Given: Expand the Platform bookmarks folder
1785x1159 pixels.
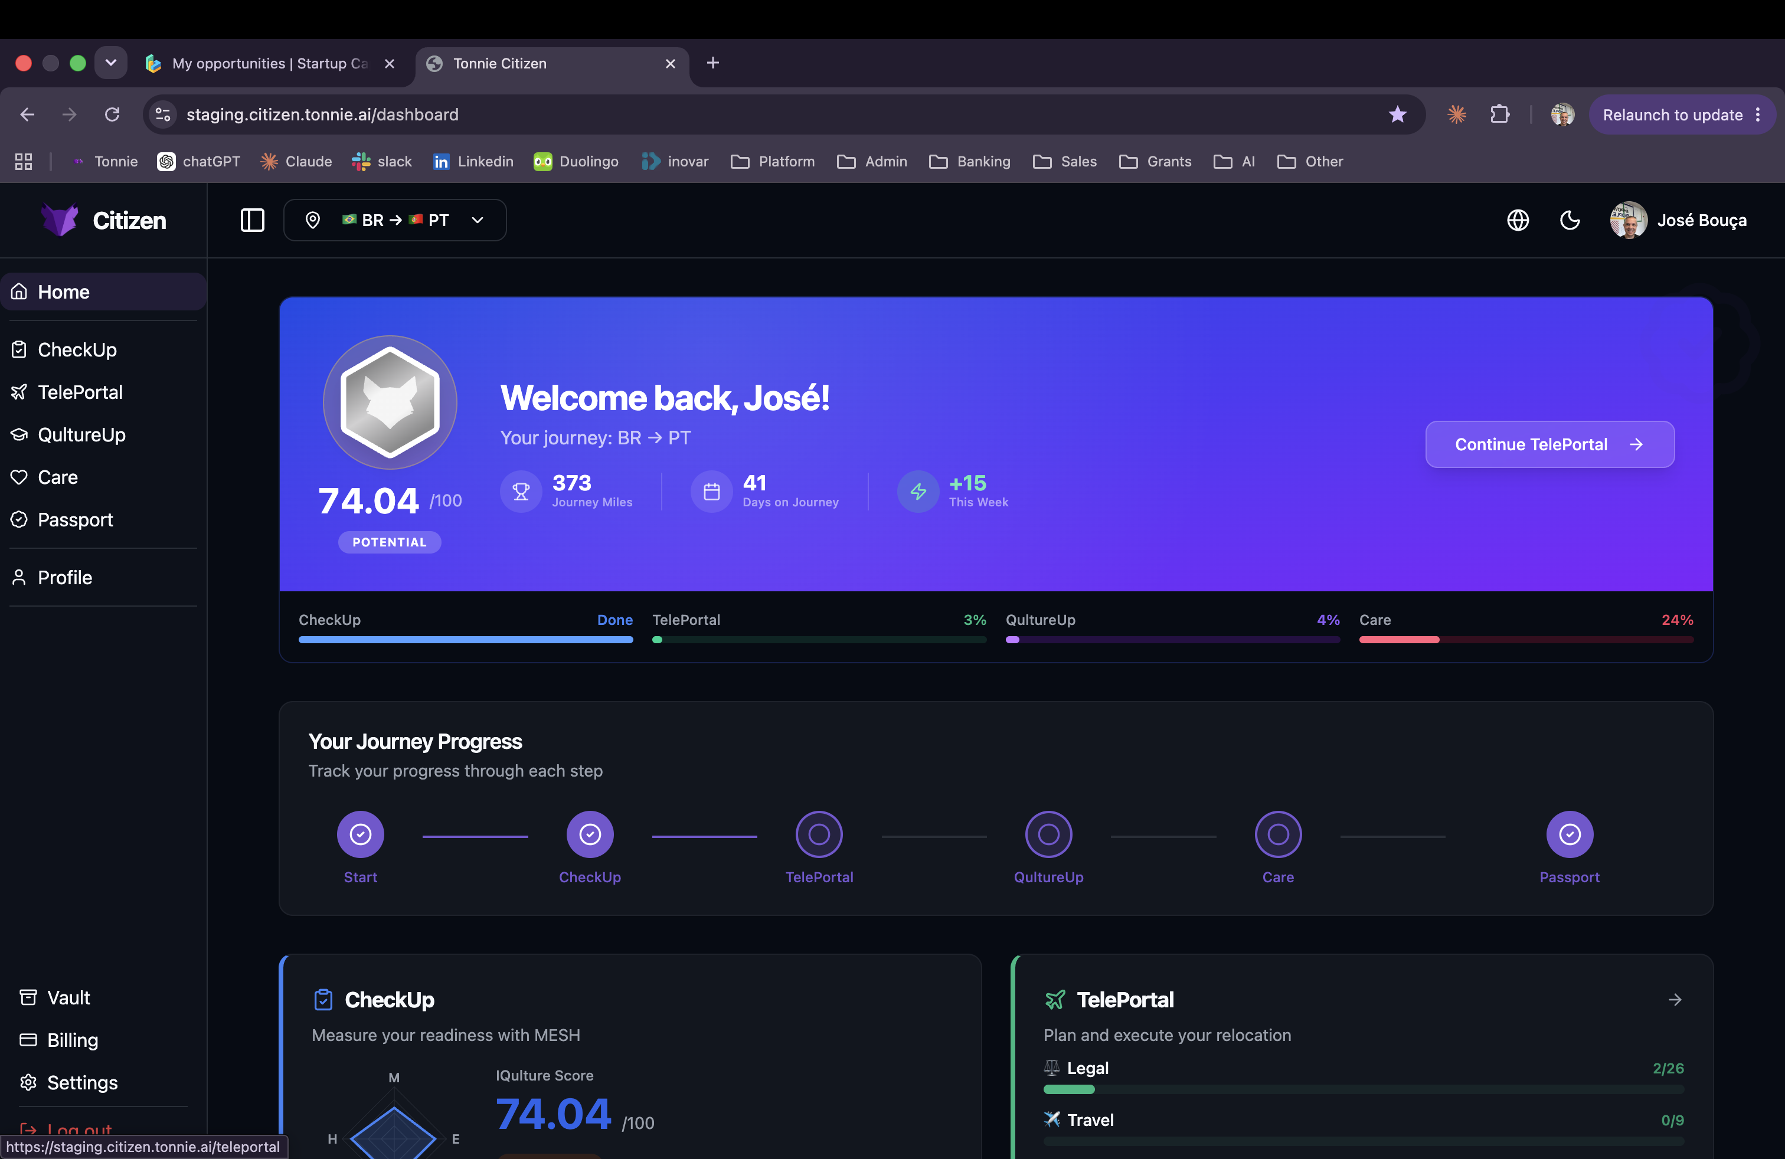Looking at the screenshot, I should click(773, 161).
